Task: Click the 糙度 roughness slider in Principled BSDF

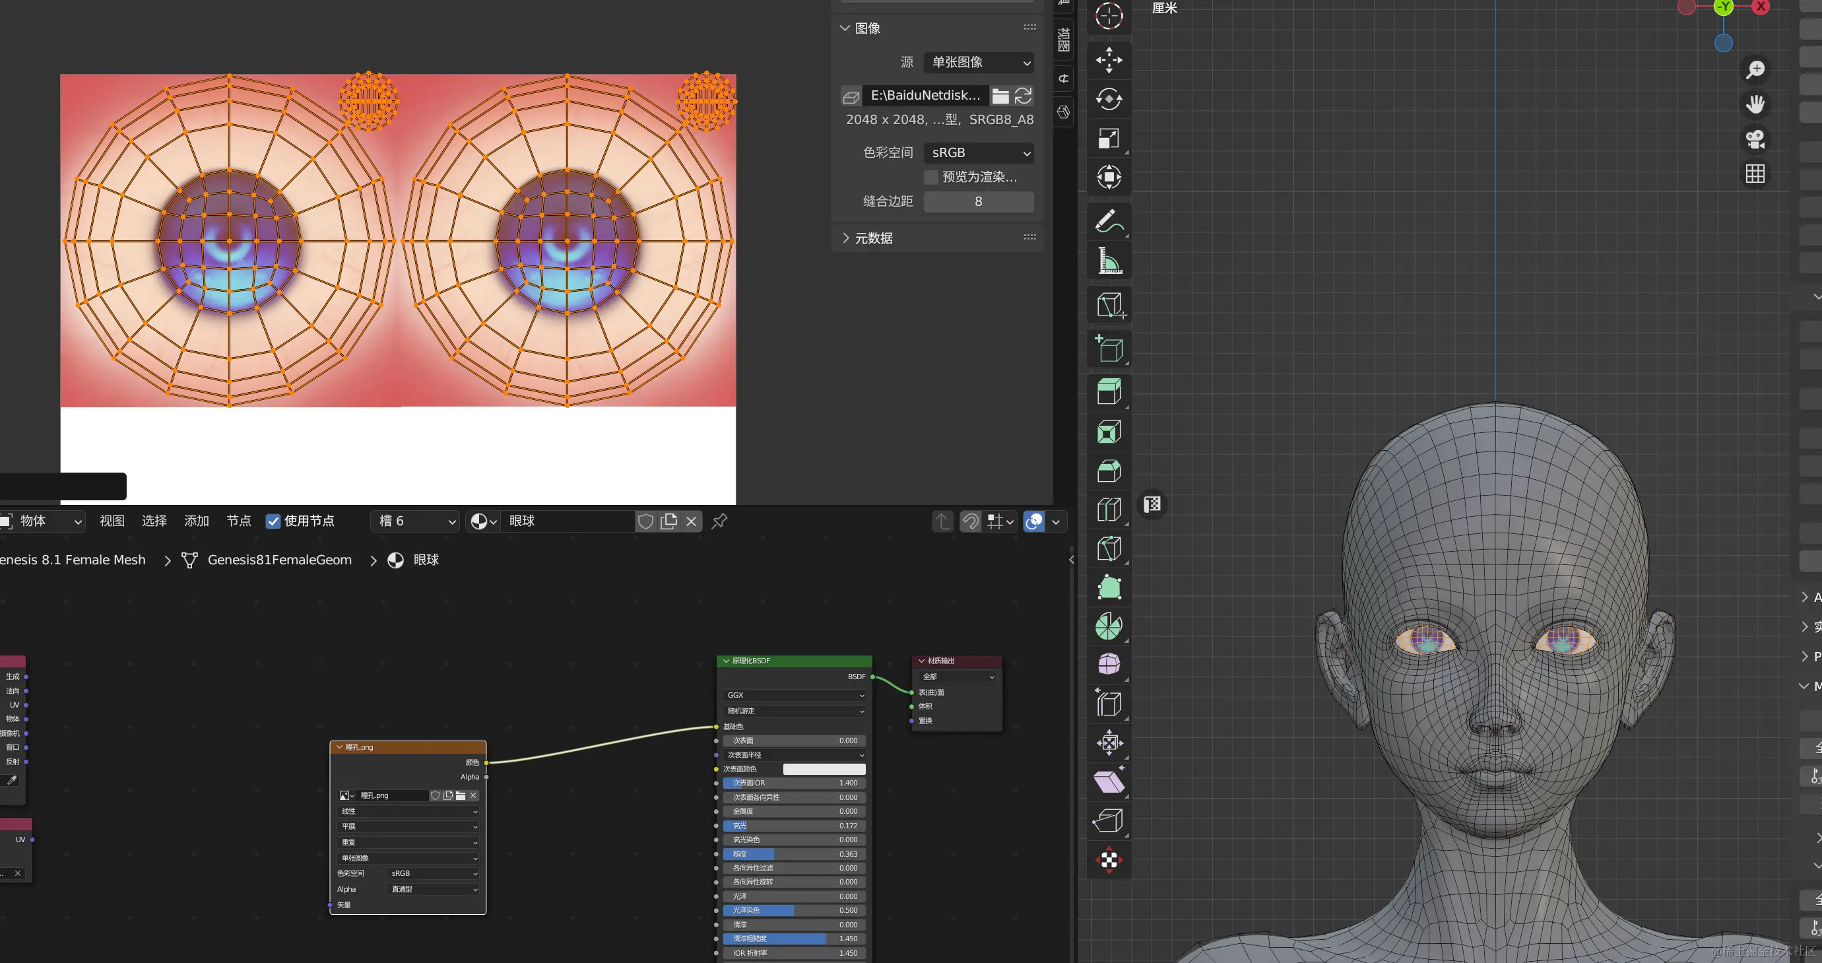Action: click(x=794, y=854)
